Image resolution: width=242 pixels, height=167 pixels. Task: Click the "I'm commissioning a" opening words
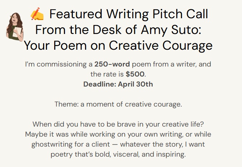[59, 65]
